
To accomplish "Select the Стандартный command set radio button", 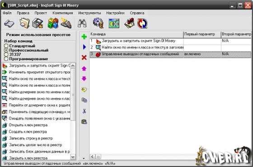I will (6, 46).
